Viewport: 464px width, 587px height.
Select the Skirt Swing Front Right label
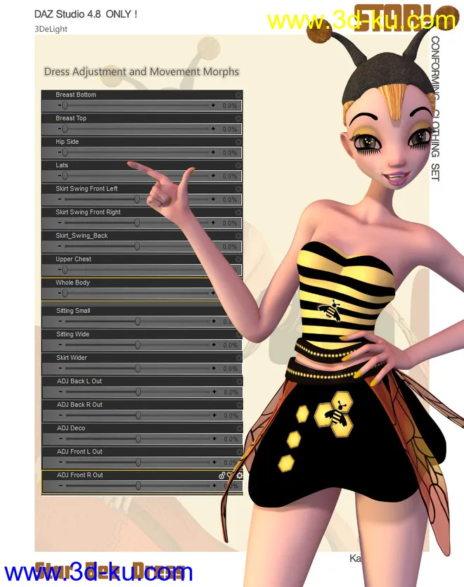[88, 212]
